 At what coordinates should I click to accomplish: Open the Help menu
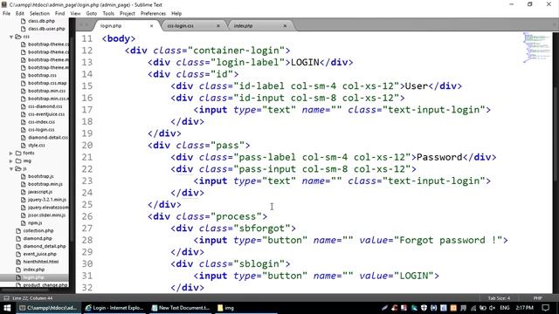[176, 14]
